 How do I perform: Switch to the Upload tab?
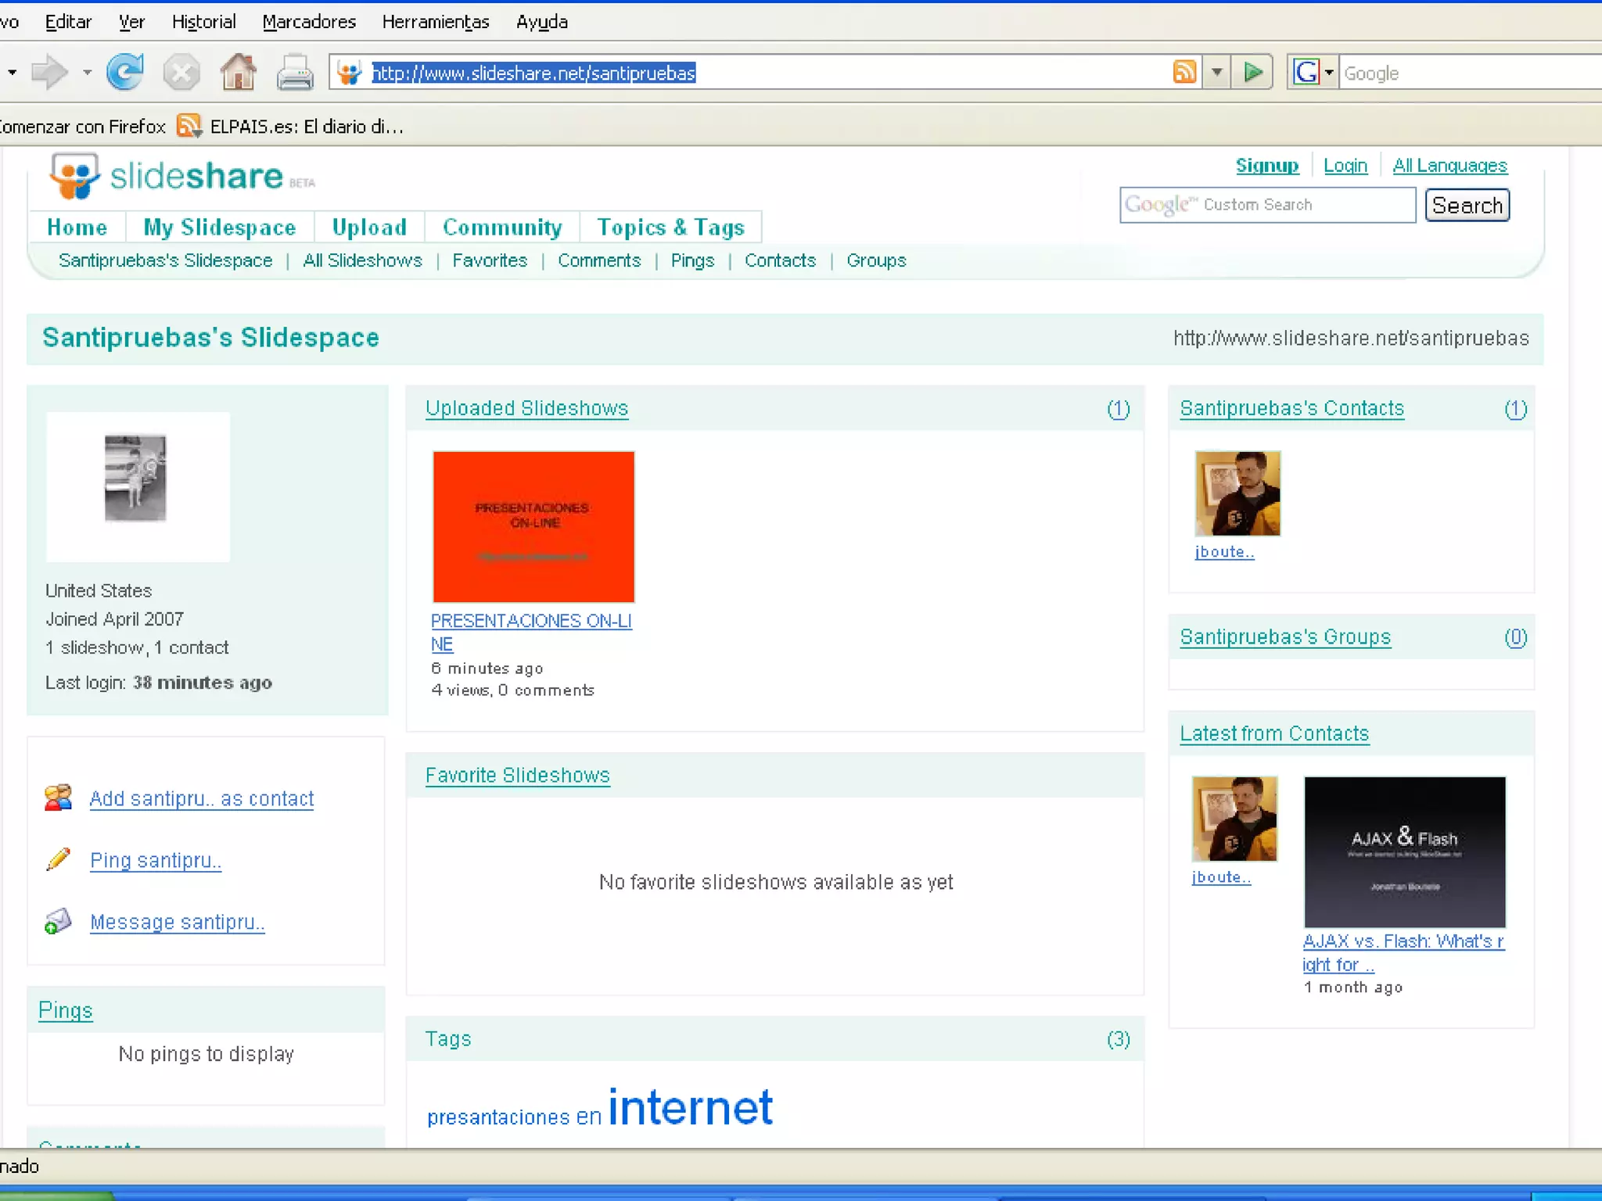coord(369,228)
